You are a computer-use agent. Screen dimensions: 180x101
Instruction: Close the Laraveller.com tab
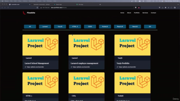click(30, 4)
